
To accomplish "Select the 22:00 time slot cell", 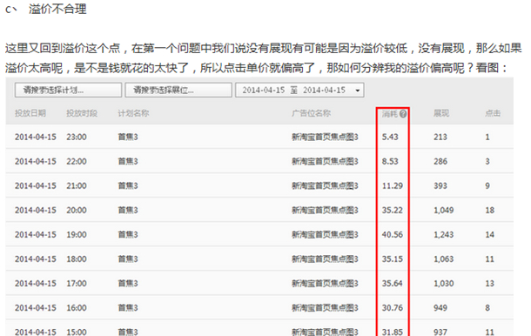I will point(77,161).
